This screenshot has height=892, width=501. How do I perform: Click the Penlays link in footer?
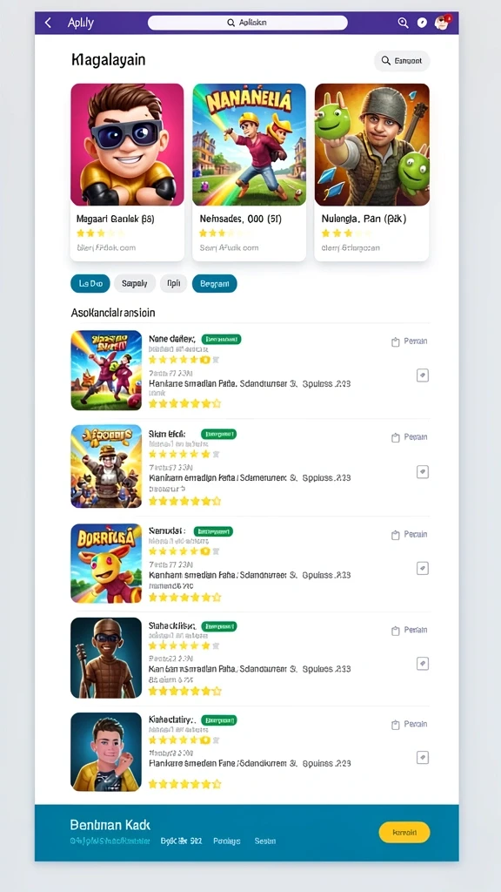[227, 841]
